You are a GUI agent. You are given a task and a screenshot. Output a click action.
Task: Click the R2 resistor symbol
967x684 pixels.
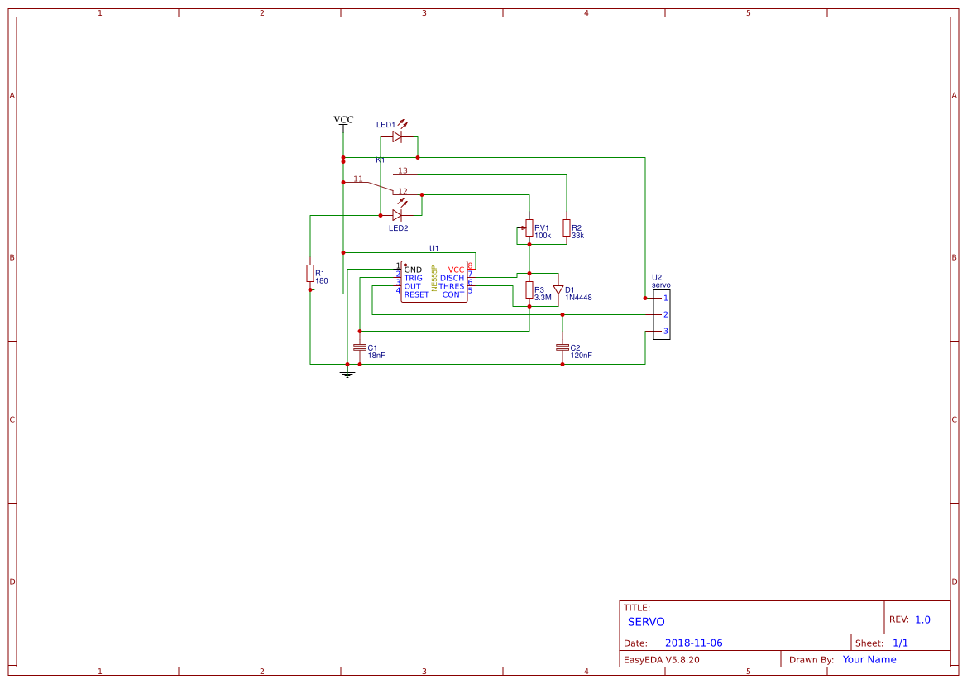[x=566, y=227]
